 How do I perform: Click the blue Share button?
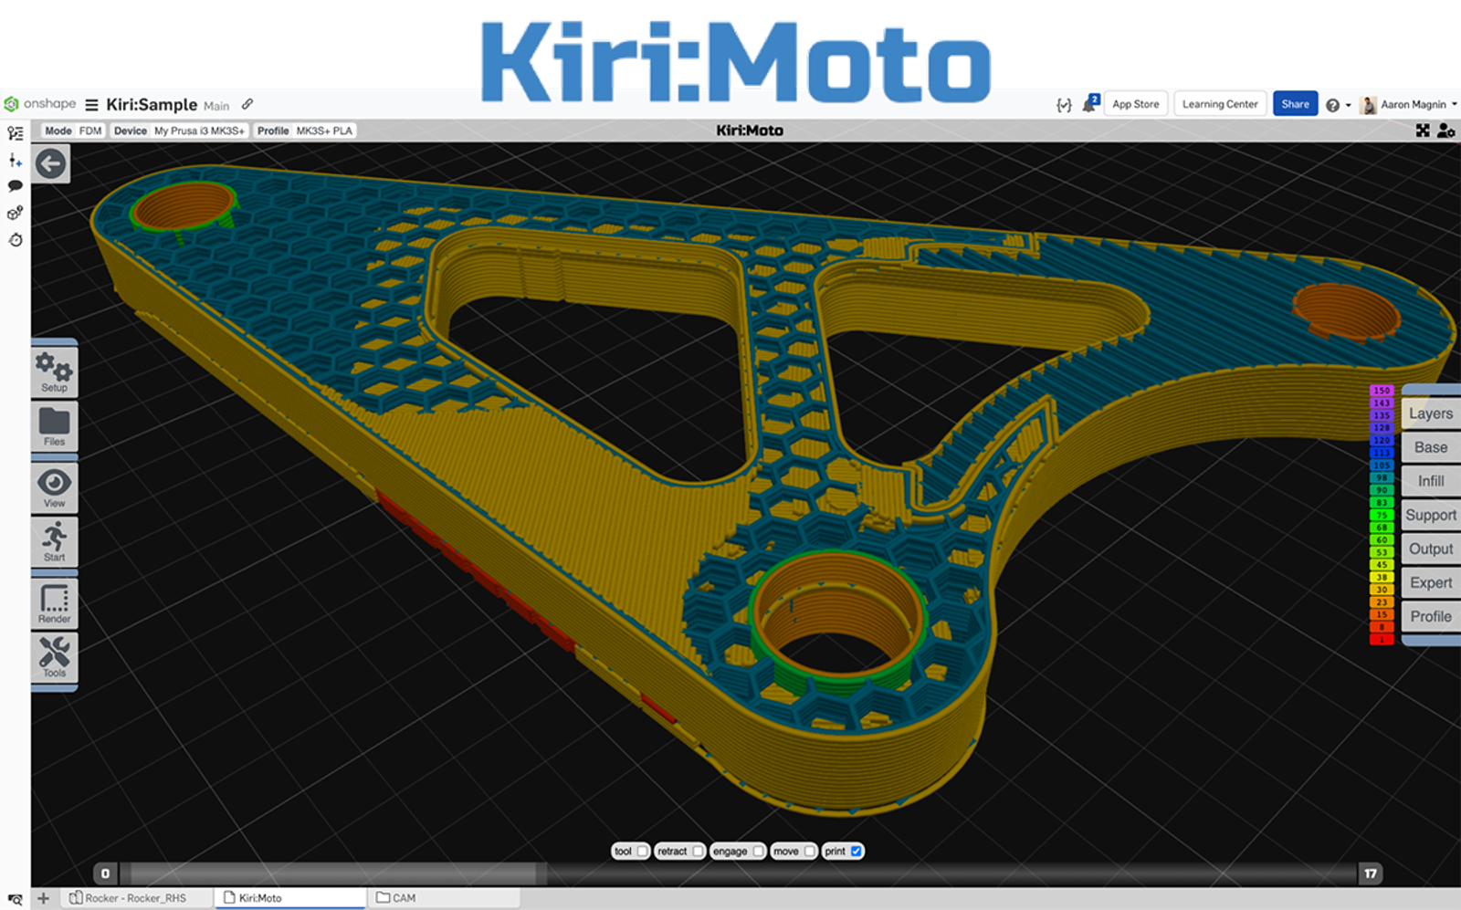click(x=1295, y=104)
